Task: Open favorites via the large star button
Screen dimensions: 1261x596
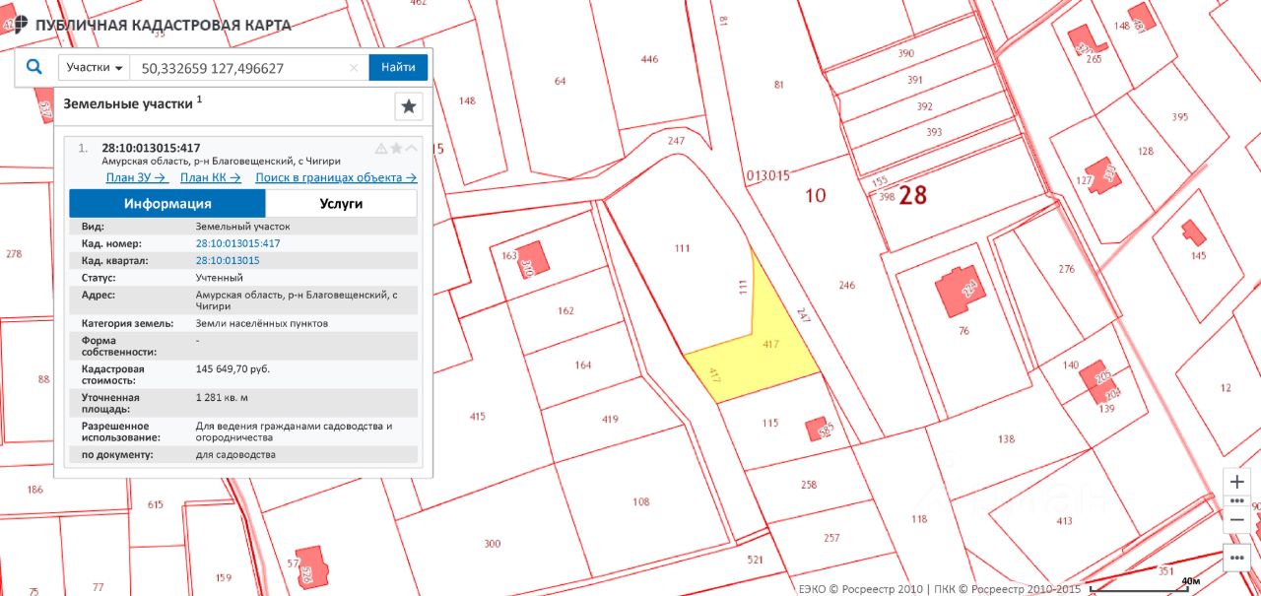Action: click(409, 106)
